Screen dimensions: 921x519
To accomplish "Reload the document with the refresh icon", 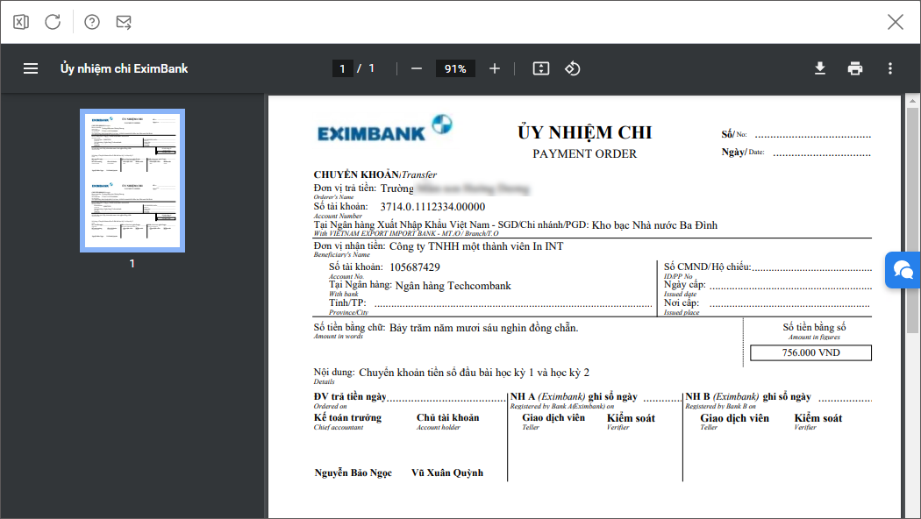I will tap(53, 22).
